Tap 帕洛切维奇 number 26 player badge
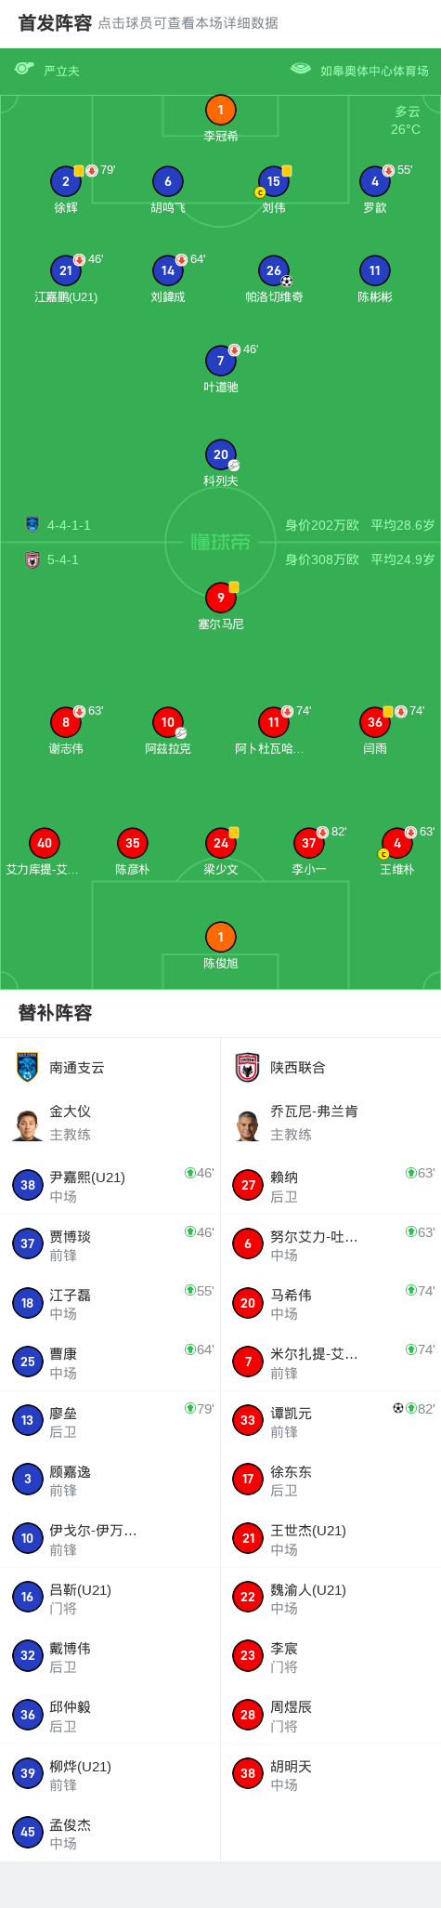 tap(273, 270)
